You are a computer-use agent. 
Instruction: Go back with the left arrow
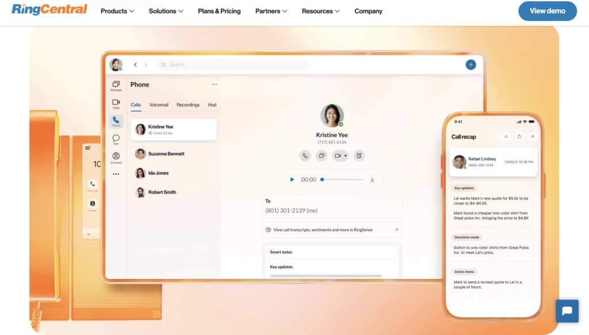tap(135, 64)
